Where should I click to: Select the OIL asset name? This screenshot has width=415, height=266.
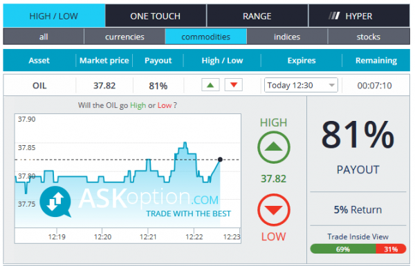click(x=39, y=86)
